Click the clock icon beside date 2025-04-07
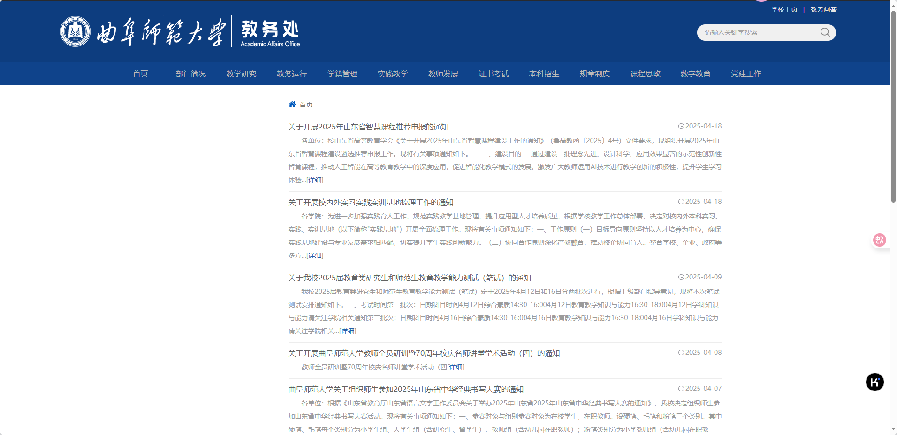This screenshot has height=435, width=897. (681, 388)
